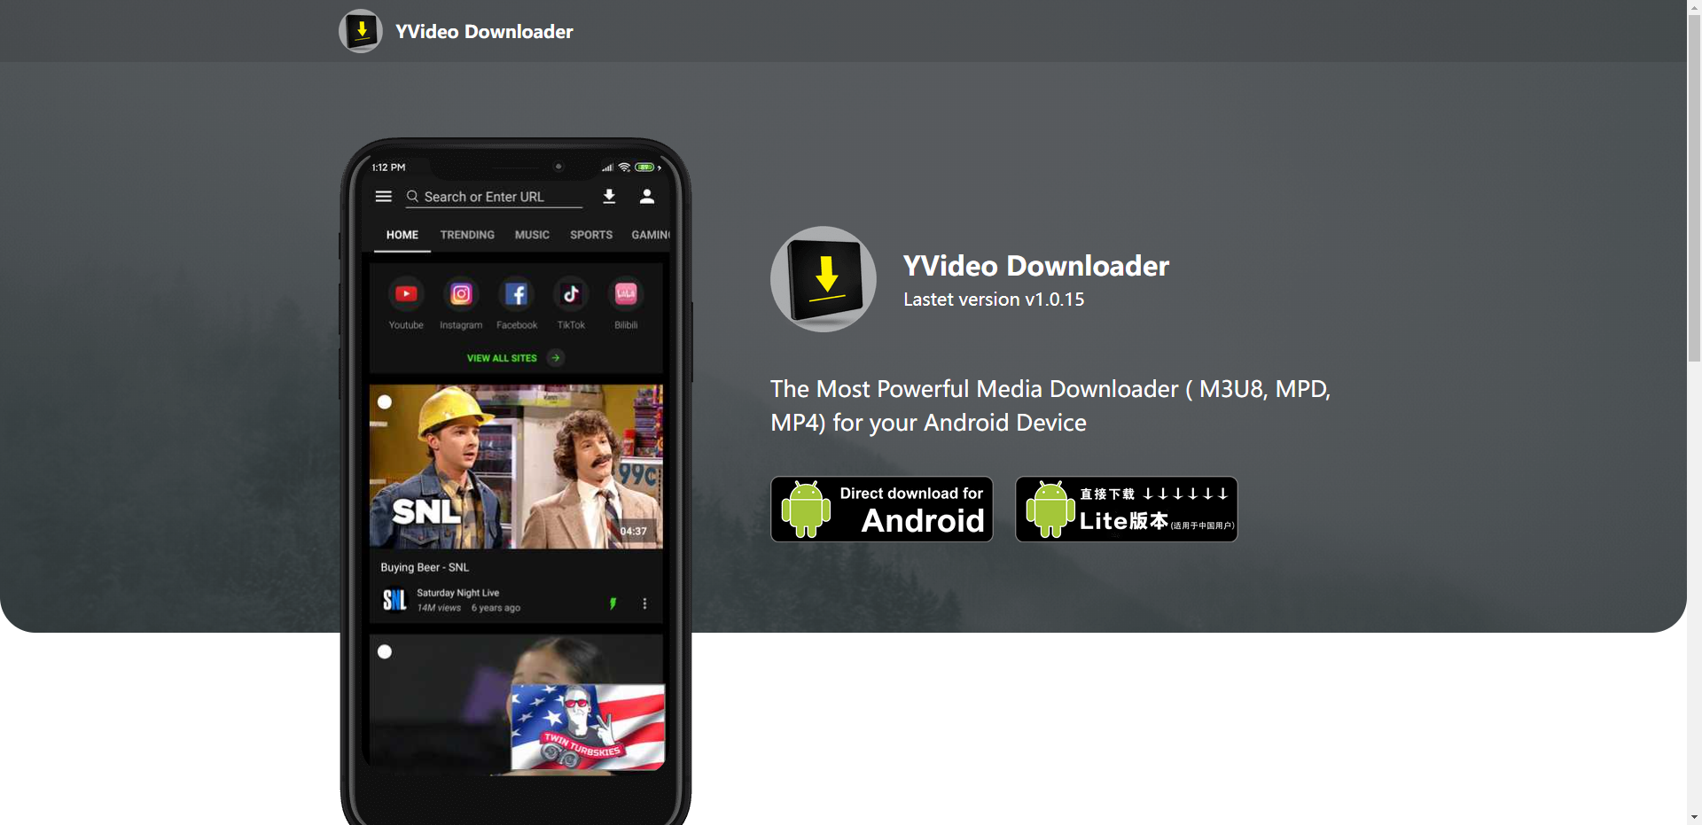The image size is (1702, 825).
Task: Open the three-dot menu on the SNL video
Action: [x=644, y=603]
